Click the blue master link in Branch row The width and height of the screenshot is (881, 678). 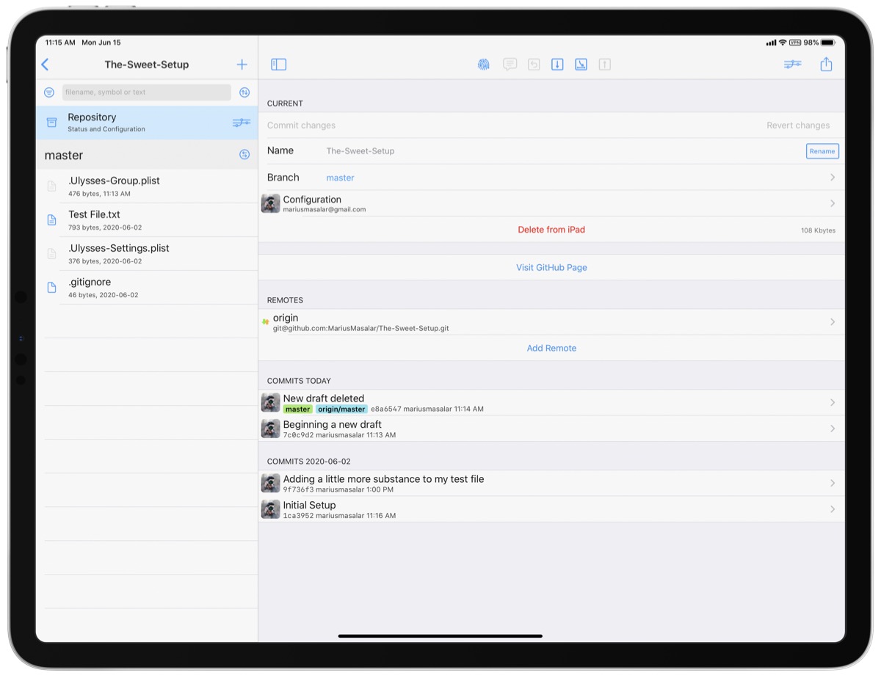click(x=340, y=178)
